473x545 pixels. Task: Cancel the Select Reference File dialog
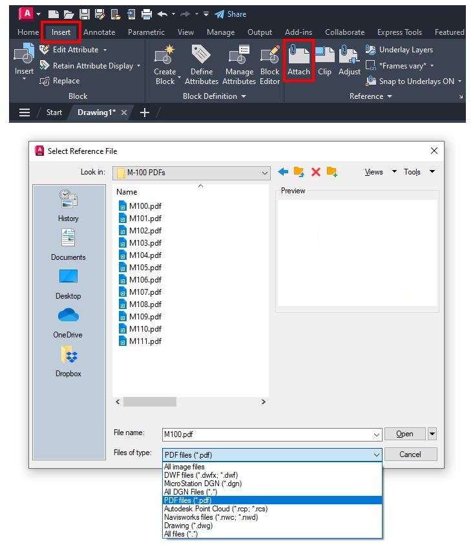tap(410, 454)
